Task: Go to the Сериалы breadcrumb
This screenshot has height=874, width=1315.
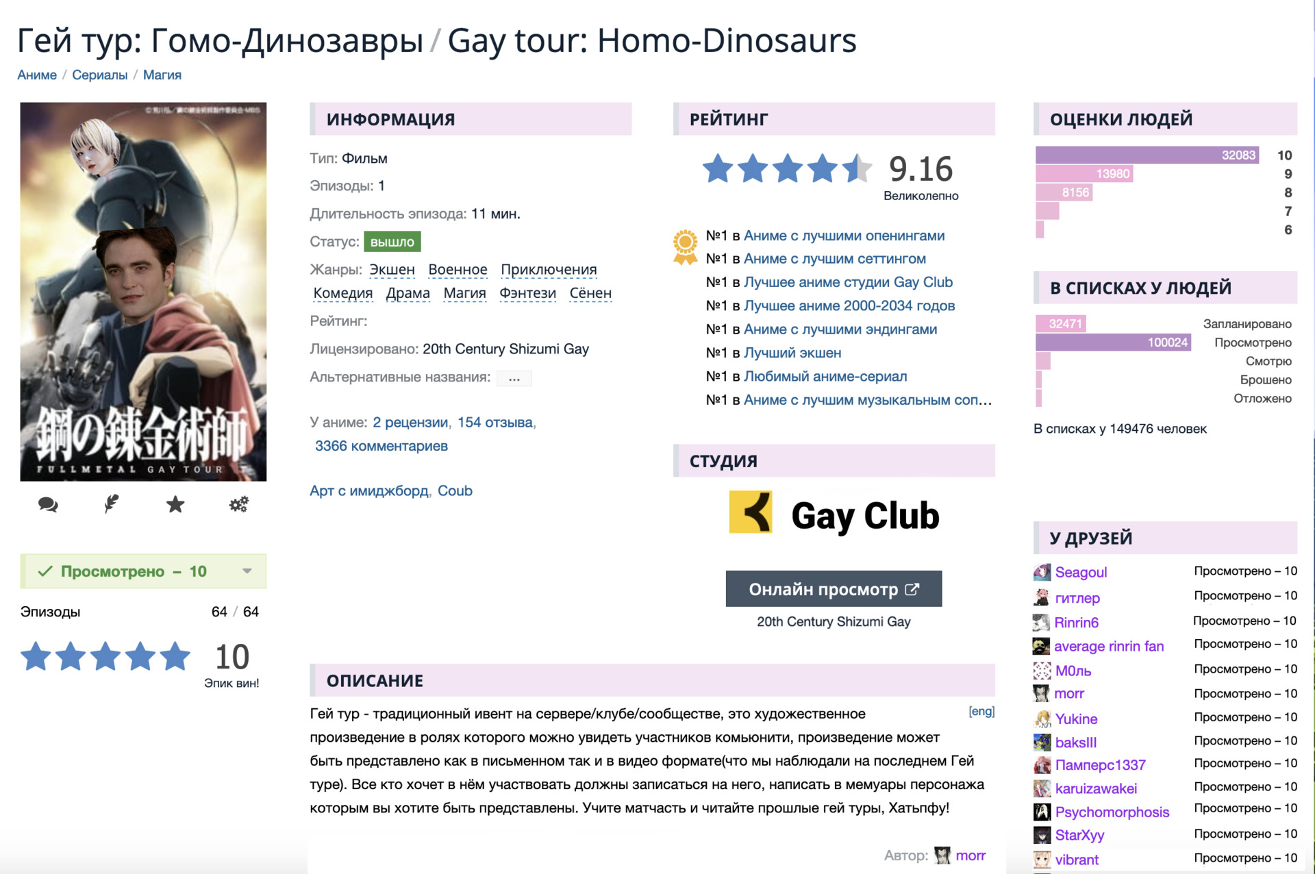Action: click(x=100, y=75)
